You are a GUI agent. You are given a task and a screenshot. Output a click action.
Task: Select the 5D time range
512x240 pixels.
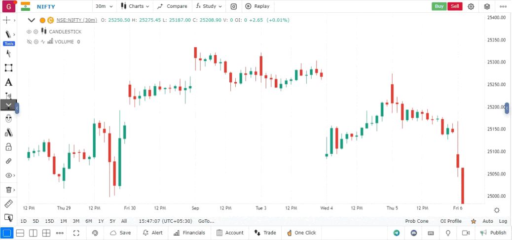point(36,221)
